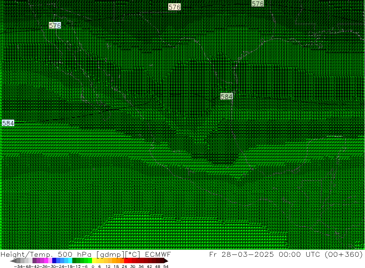The width and height of the screenshot is (365, 268).
Task: Click the '[gdmp]' unit label
Action: click(111, 254)
